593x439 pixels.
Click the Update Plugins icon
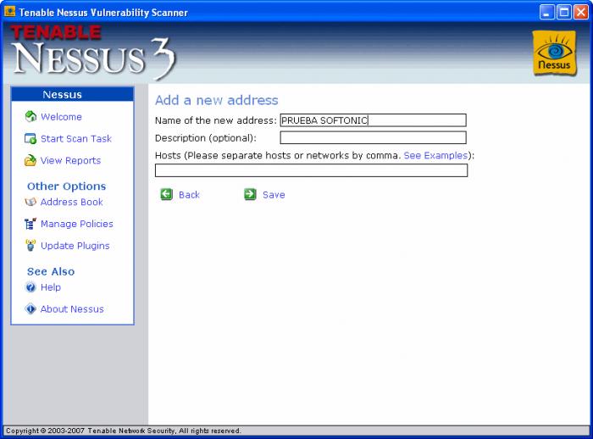pyautogui.click(x=30, y=245)
